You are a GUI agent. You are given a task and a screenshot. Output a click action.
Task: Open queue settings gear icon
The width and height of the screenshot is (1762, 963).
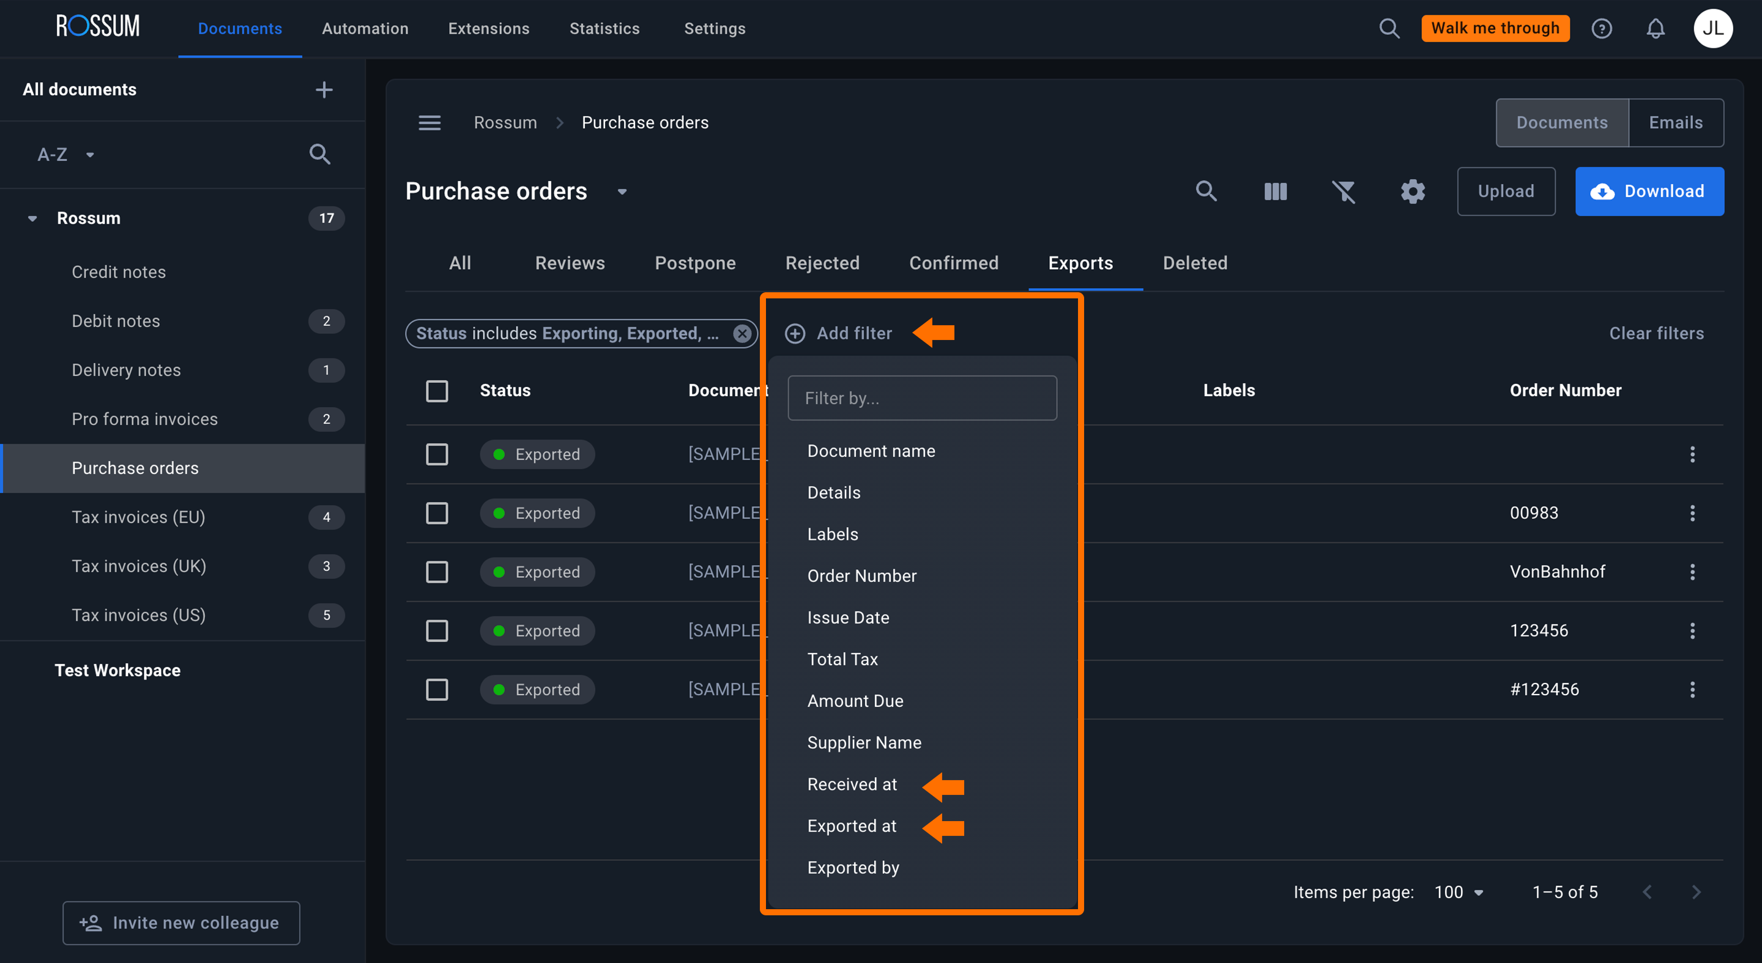(1413, 191)
